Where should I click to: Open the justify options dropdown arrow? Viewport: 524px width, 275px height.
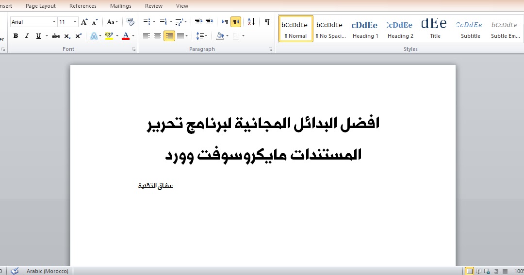pos(186,36)
